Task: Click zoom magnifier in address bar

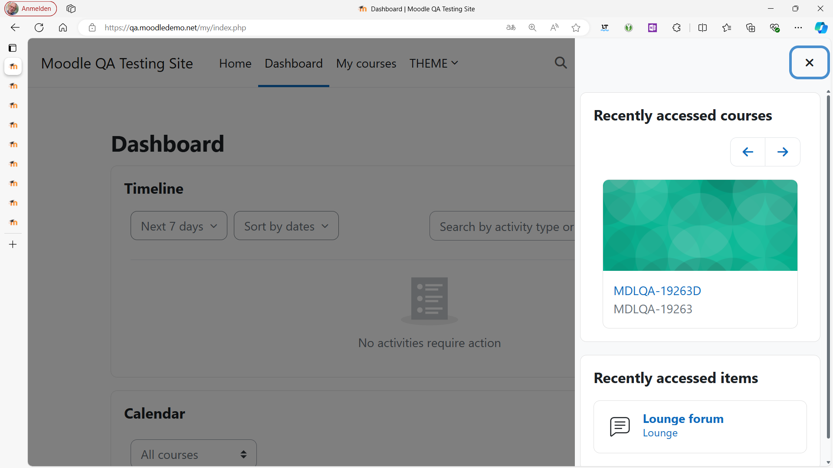Action: pyautogui.click(x=532, y=28)
